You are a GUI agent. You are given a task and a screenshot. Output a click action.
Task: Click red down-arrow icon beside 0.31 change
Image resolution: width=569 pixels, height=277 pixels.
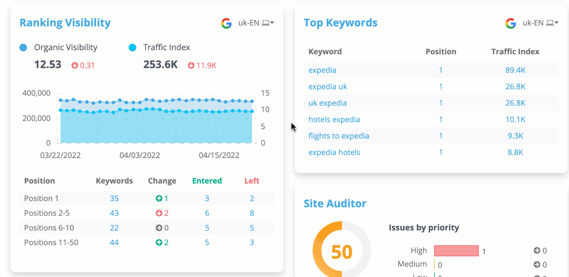pyautogui.click(x=75, y=65)
